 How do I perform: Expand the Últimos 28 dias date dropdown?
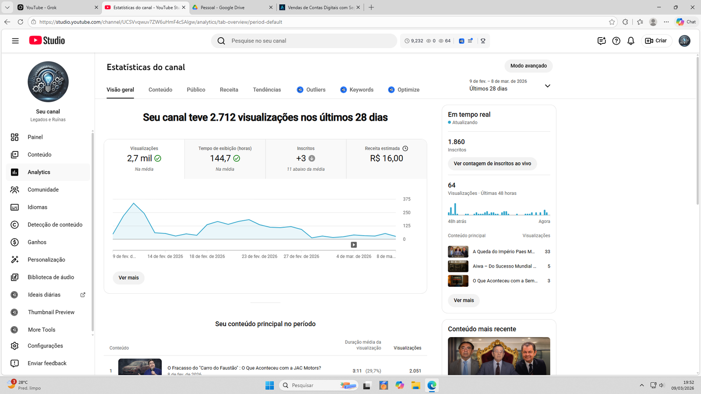(x=547, y=86)
